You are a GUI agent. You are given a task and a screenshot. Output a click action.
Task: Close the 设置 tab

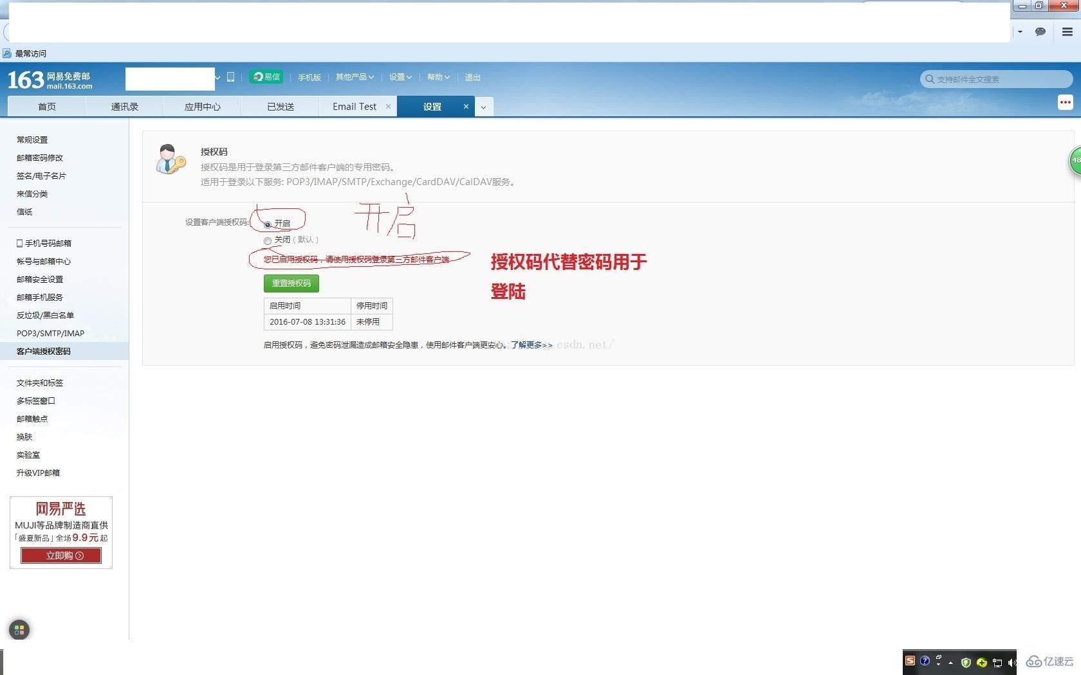point(466,107)
